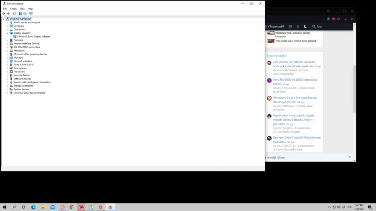This screenshot has height=211, width=376.
Task: Click the scan for hardware changes monitor icon
Action: (x=31, y=14)
